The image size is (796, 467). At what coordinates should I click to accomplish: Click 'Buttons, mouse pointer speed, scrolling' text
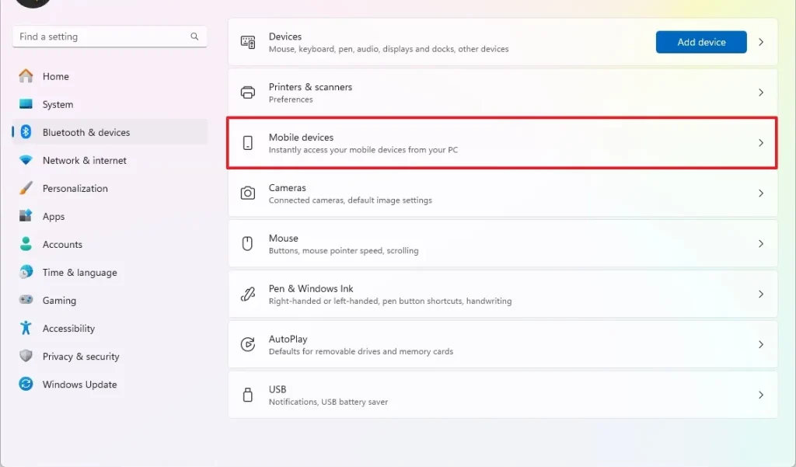(344, 250)
